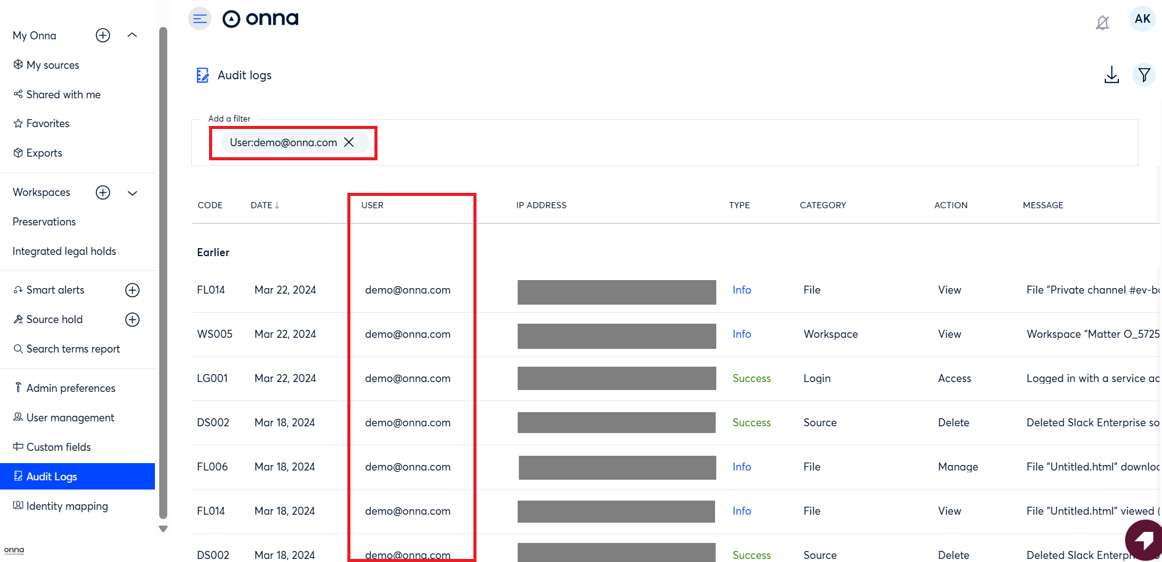Image resolution: width=1162 pixels, height=562 pixels.
Task: Open Identity mapping page
Action: (x=67, y=506)
